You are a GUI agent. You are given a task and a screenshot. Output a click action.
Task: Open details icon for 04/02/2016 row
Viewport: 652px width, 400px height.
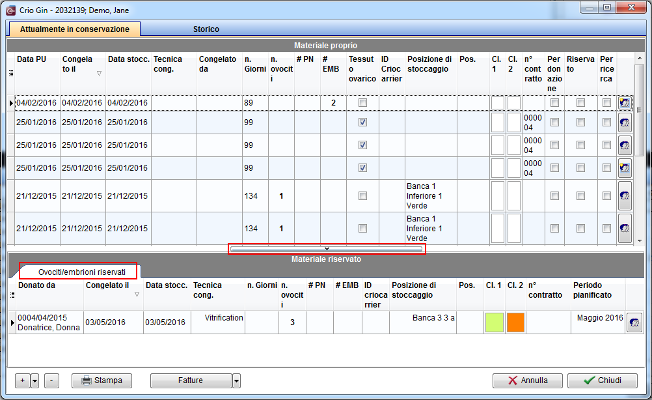(625, 103)
